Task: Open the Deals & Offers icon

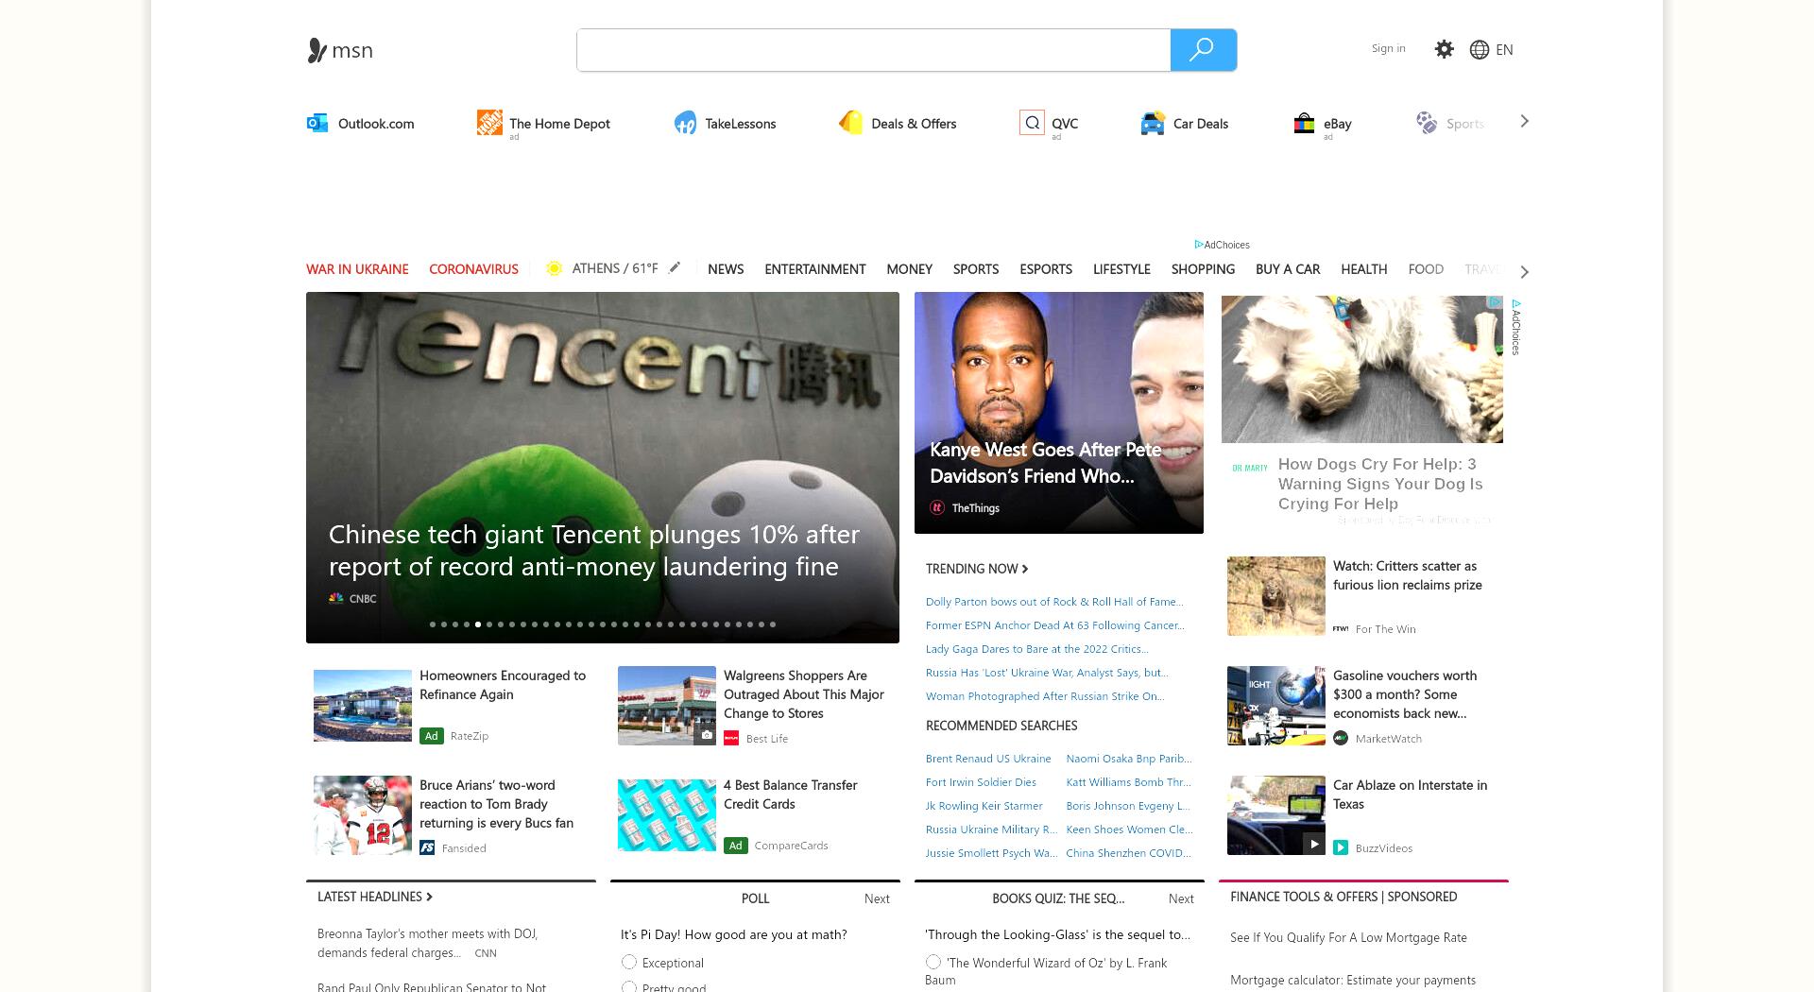Action: coord(850,123)
